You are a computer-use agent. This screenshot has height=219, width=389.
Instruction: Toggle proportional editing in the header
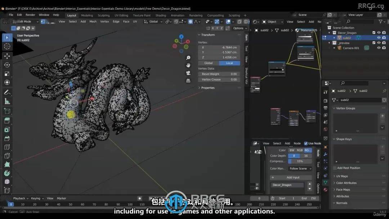(x=191, y=22)
